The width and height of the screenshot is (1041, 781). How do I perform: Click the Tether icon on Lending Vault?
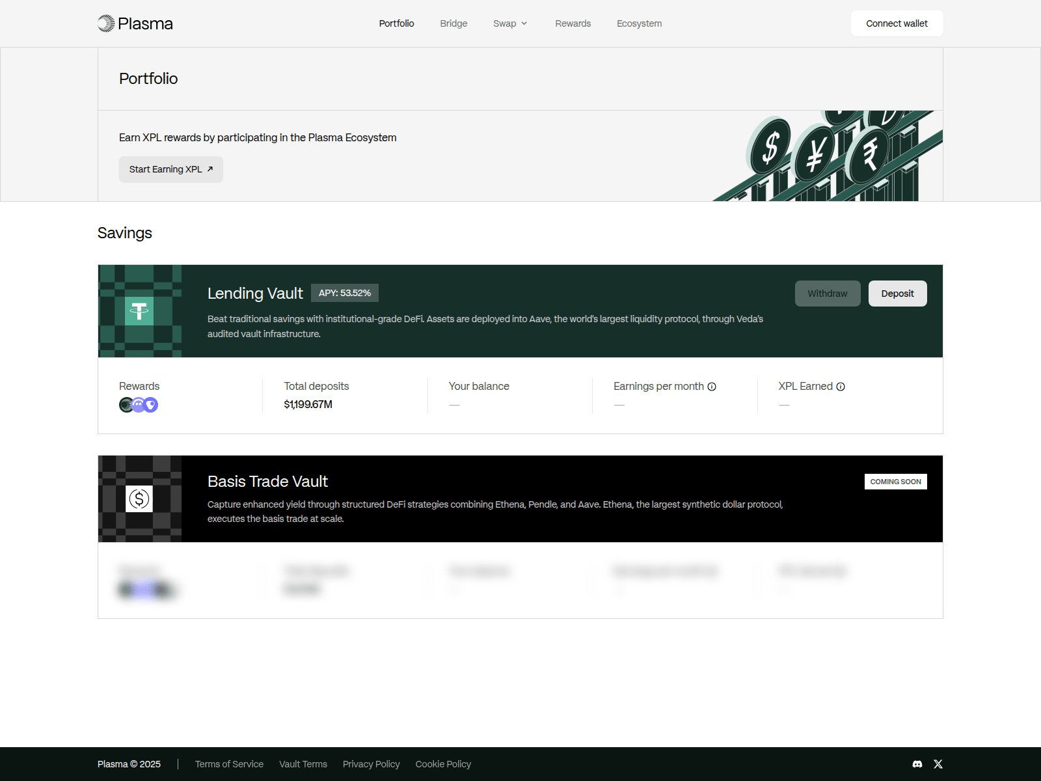pos(139,311)
